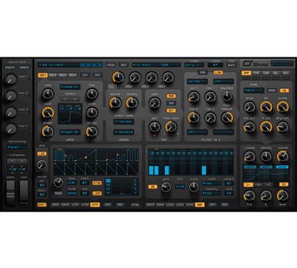Switch to the OSC4 tab
This screenshot has height=268, width=297.
click(73, 75)
